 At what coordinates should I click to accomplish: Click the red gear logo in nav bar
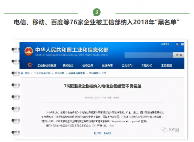pyautogui.click(x=30, y=65)
